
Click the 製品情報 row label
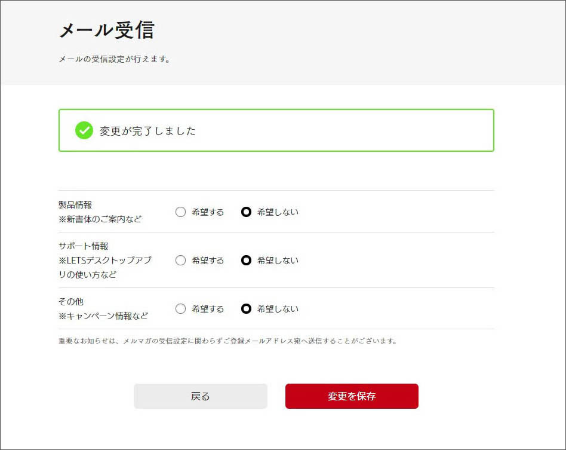(x=75, y=204)
